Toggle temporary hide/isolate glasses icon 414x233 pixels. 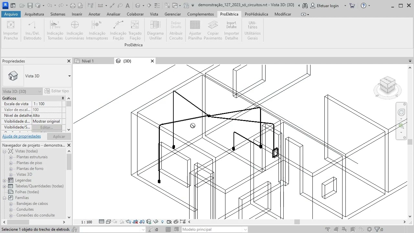point(156,222)
